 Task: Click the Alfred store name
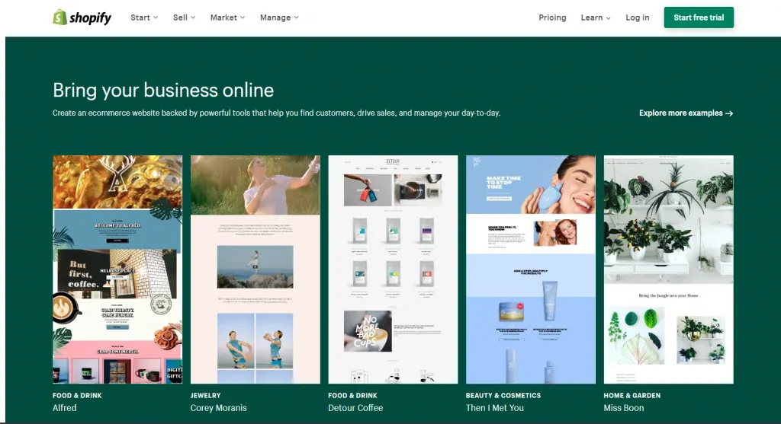click(65, 407)
